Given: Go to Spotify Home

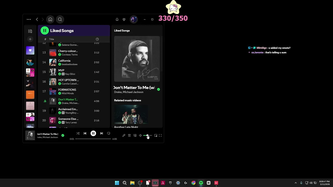Looking at the screenshot, I should 50,19.
